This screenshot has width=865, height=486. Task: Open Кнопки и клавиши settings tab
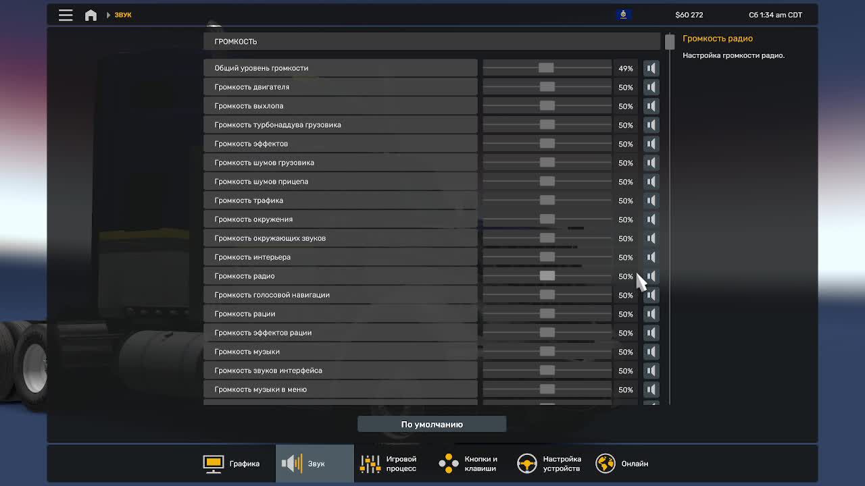coord(468,464)
